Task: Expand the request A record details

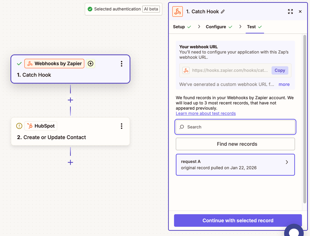Action: [x=287, y=162]
